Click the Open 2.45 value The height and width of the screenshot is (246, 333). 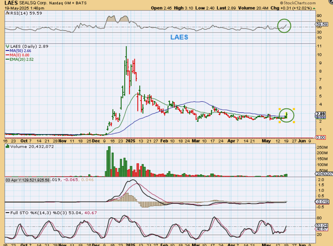[161, 8]
